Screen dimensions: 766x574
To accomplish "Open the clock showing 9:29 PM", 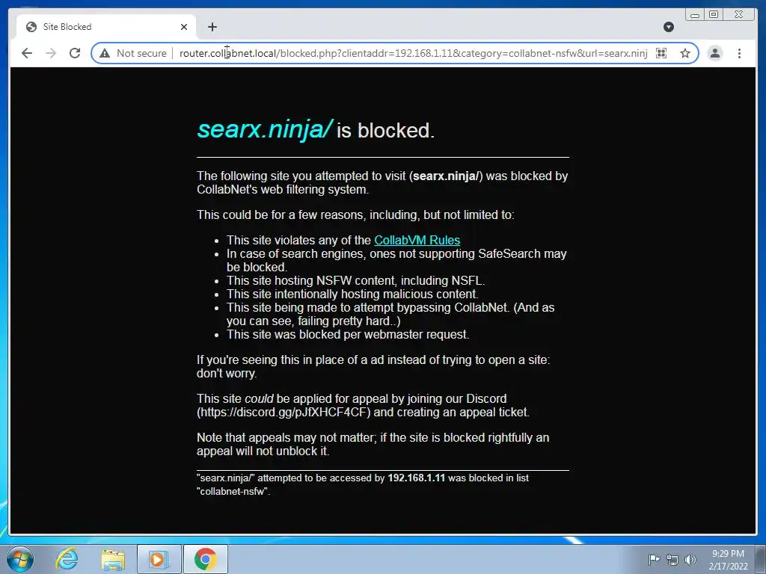I will pos(728,560).
